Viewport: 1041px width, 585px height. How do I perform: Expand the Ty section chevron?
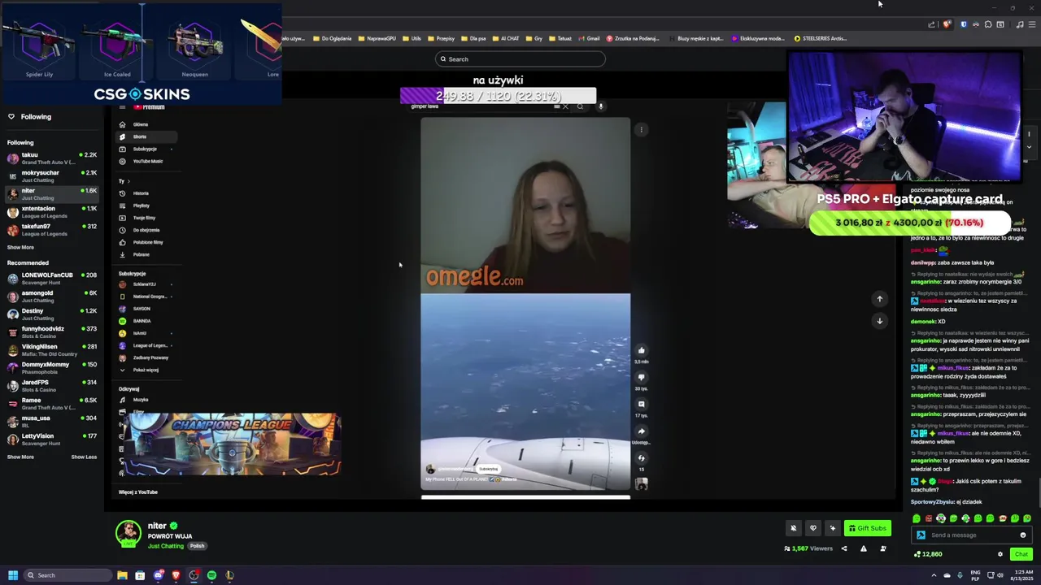128,181
